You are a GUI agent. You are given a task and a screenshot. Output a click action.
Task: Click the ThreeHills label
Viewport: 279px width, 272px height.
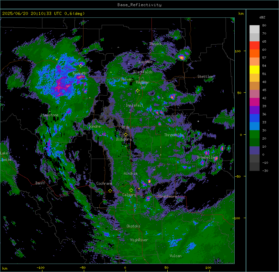pyautogui.click(x=174, y=135)
